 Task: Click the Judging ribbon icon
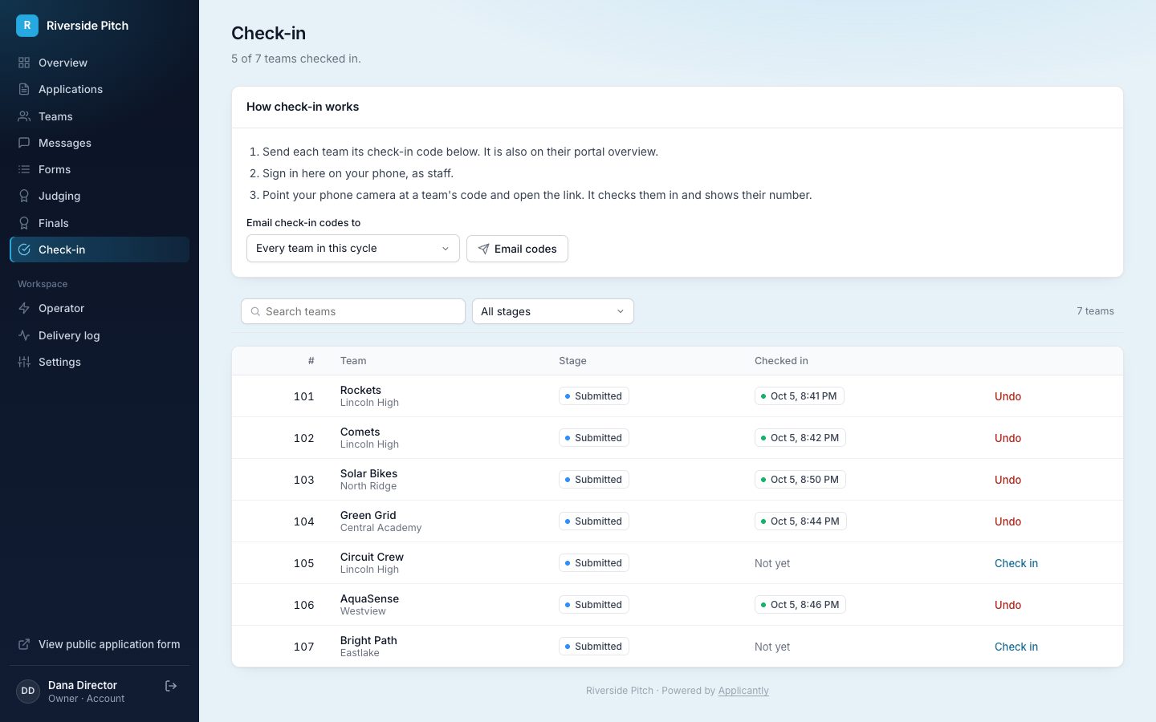point(24,196)
